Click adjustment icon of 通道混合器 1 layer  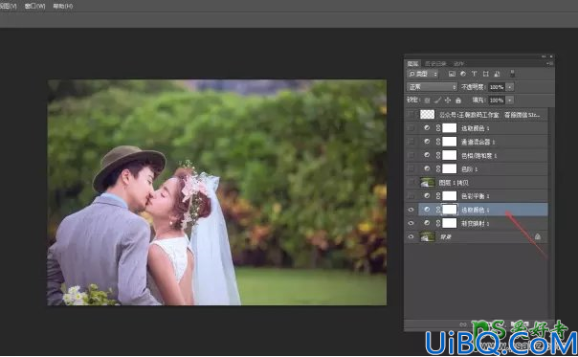pos(427,142)
